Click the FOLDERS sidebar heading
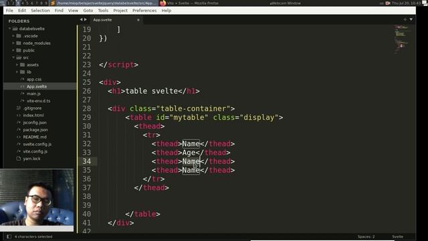This screenshot has height=241, width=428. pyautogui.click(x=19, y=21)
